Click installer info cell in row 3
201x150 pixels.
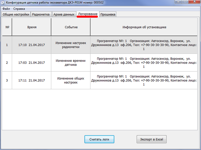(x=144, y=80)
